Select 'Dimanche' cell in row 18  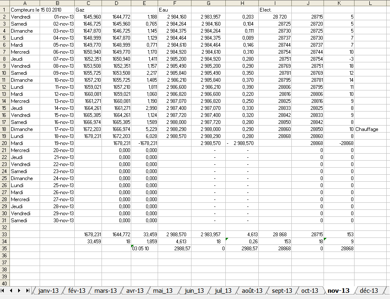(25, 129)
